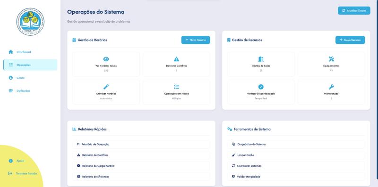Click the Definições sliders icon

click(10, 91)
